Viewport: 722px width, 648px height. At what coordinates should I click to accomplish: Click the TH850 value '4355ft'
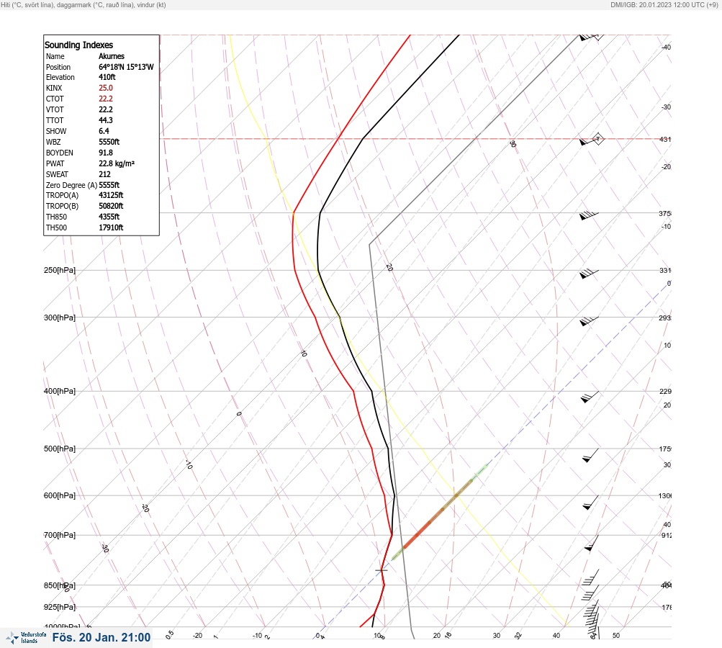pyautogui.click(x=109, y=217)
